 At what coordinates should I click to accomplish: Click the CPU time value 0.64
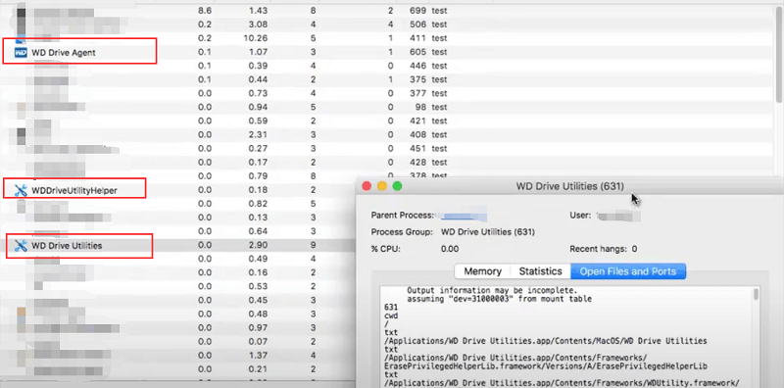259,231
